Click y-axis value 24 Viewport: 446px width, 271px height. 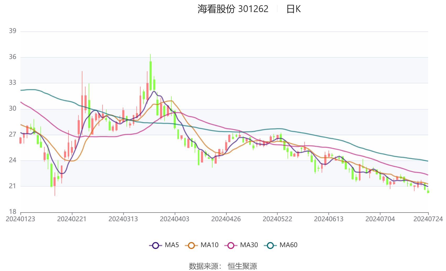(13, 160)
